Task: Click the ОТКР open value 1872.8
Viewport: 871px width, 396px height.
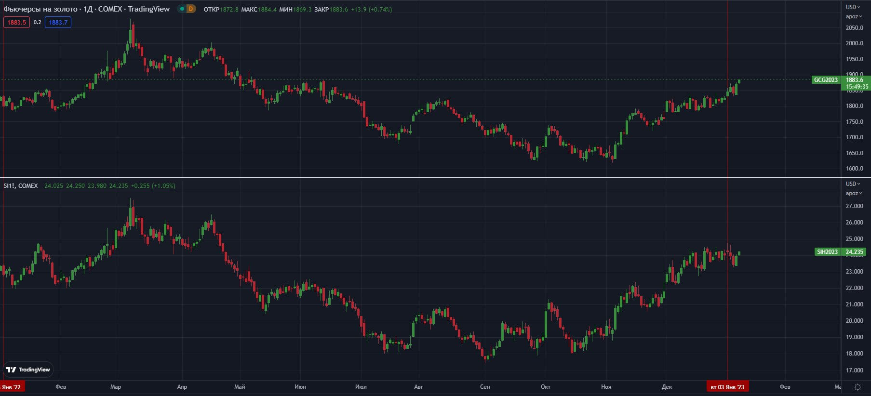Action: pyautogui.click(x=229, y=9)
